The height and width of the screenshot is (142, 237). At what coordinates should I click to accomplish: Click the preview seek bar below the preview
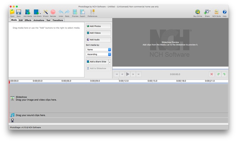pos(170,69)
